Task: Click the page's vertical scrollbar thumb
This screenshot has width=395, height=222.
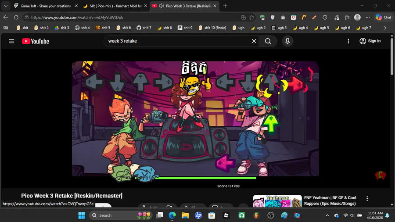Action: point(392,56)
